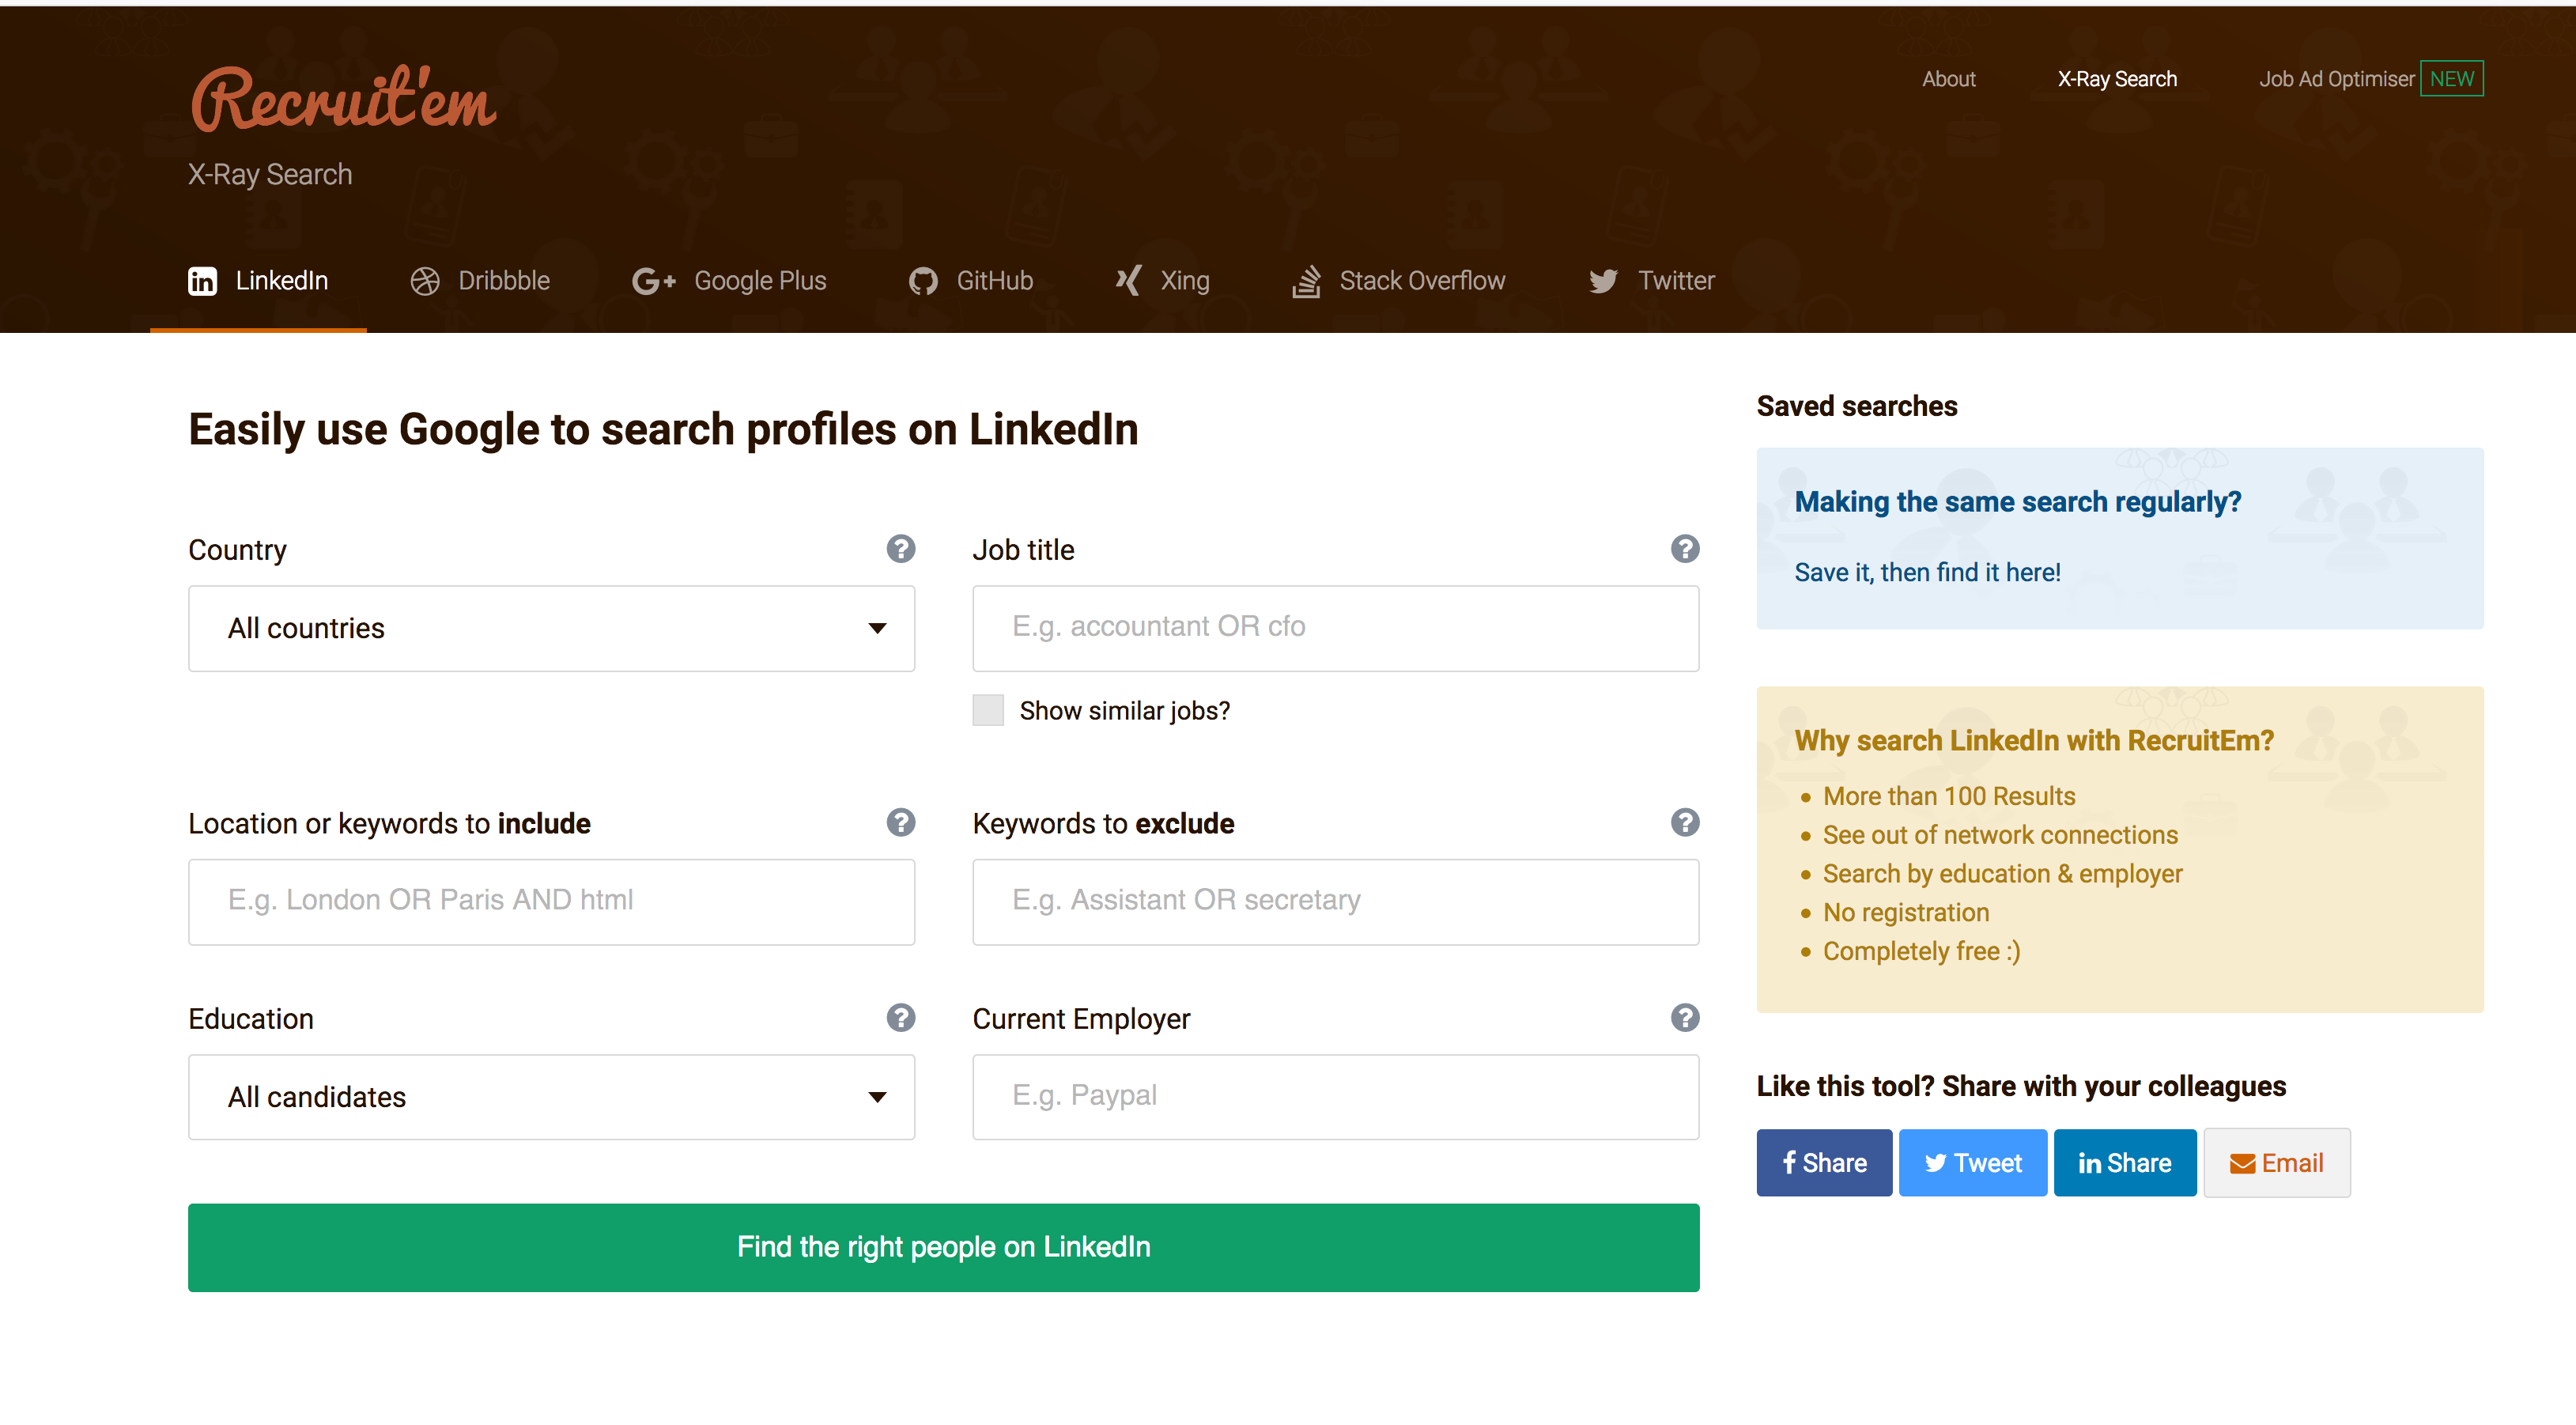Click 'Why search LinkedIn with RecruitEm?' heading
This screenshot has height=1425, width=2576.
click(x=2034, y=740)
